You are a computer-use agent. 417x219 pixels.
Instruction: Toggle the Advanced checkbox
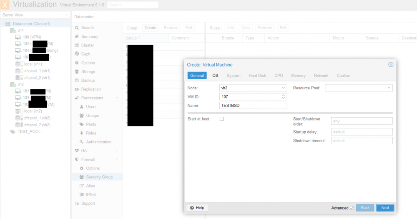(x=352, y=208)
